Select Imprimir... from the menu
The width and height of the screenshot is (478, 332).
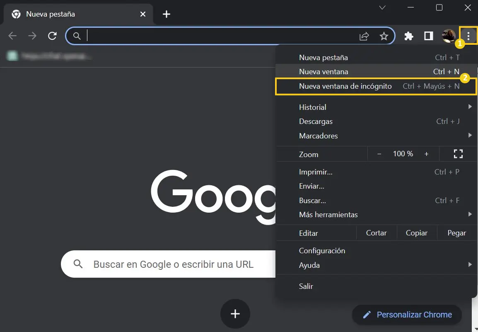[x=377, y=172]
